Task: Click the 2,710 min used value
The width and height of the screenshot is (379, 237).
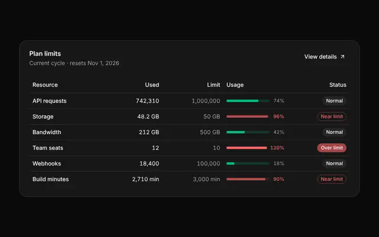Action: click(x=146, y=180)
